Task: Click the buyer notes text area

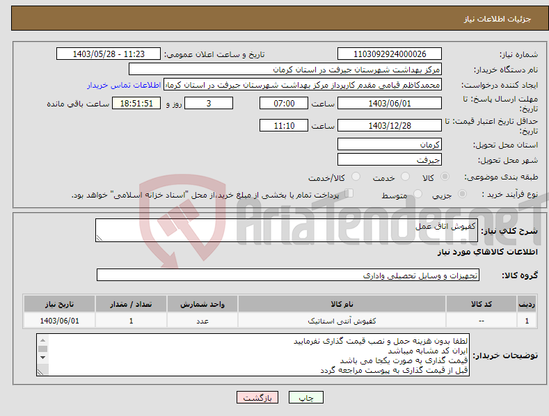Action: coord(253,355)
